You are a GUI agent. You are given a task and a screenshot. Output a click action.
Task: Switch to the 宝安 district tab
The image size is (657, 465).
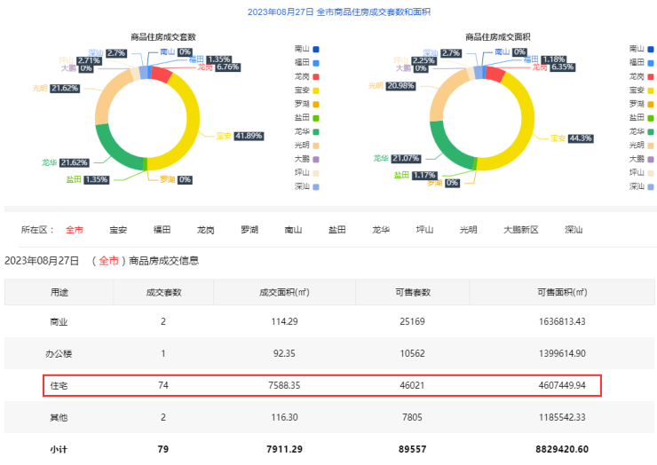pyautogui.click(x=118, y=230)
